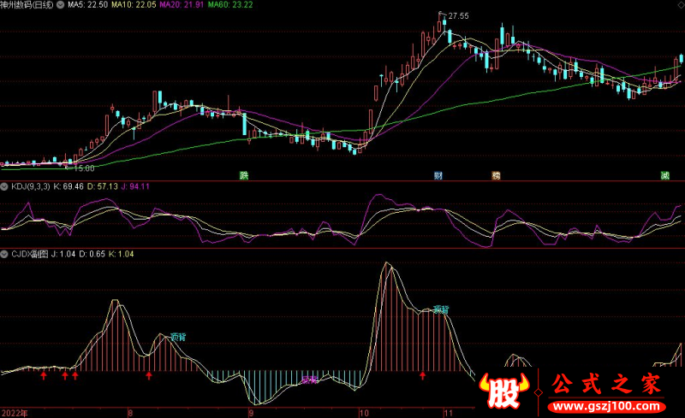Expand the KDJ indicator settings arrow

coord(4,185)
